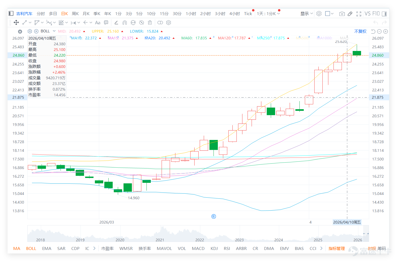The height and width of the screenshot is (261, 397).
Task: Select the polygon shape drawing tool
Action: tap(37, 23)
